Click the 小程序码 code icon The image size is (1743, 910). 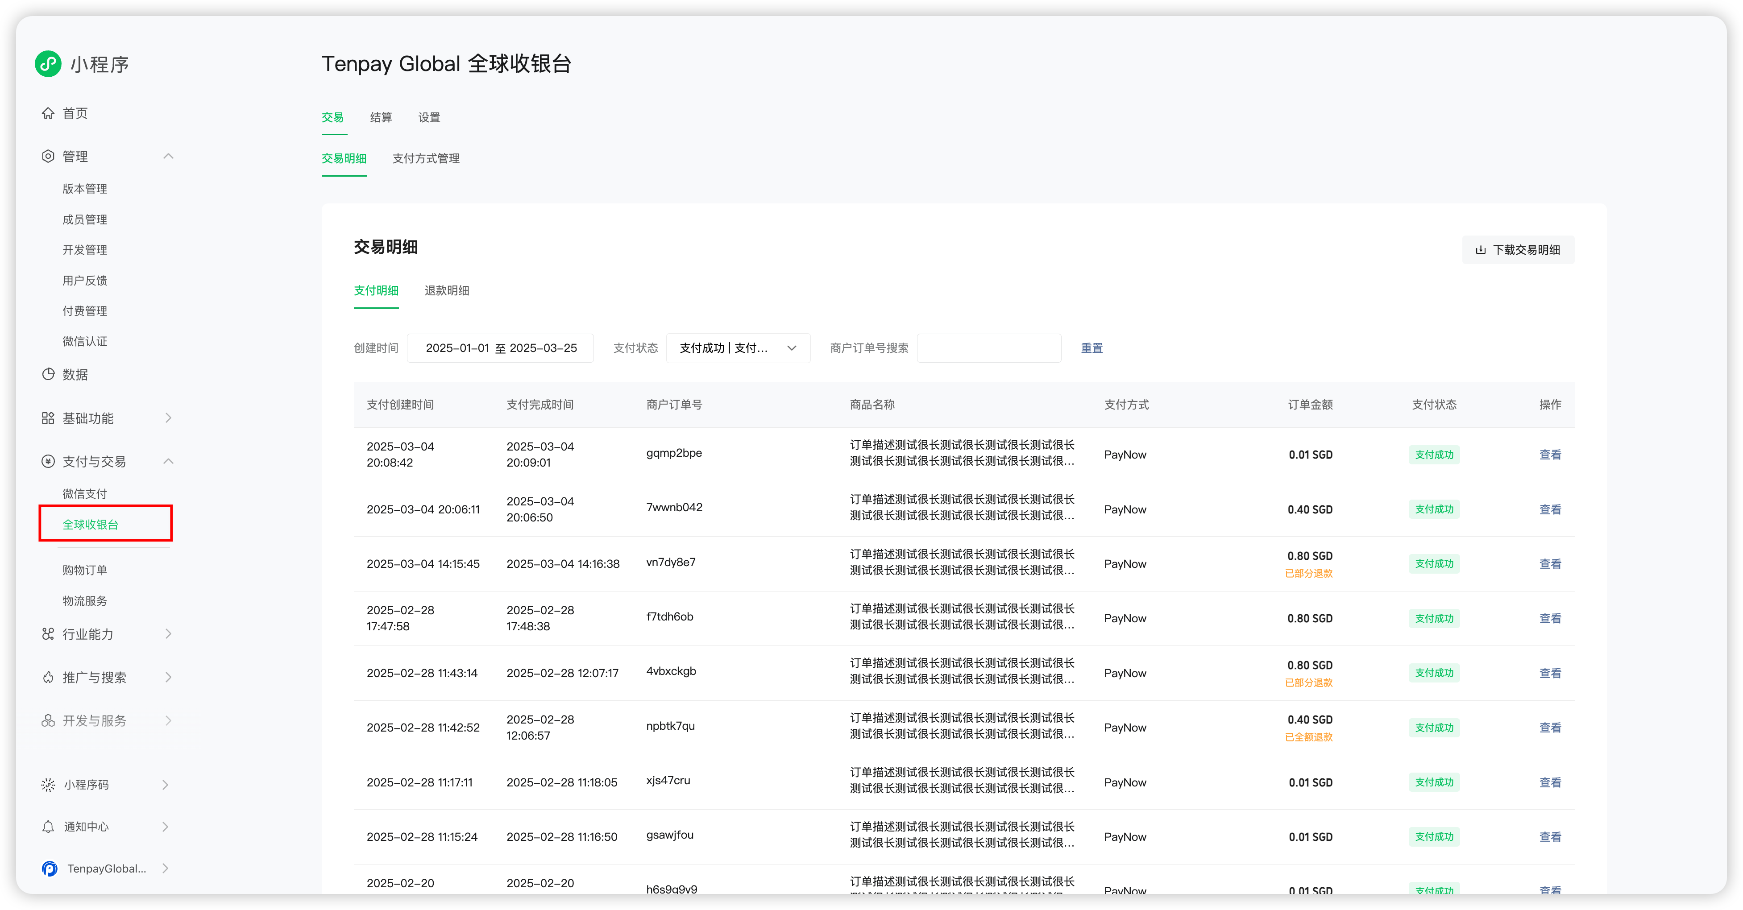(48, 785)
